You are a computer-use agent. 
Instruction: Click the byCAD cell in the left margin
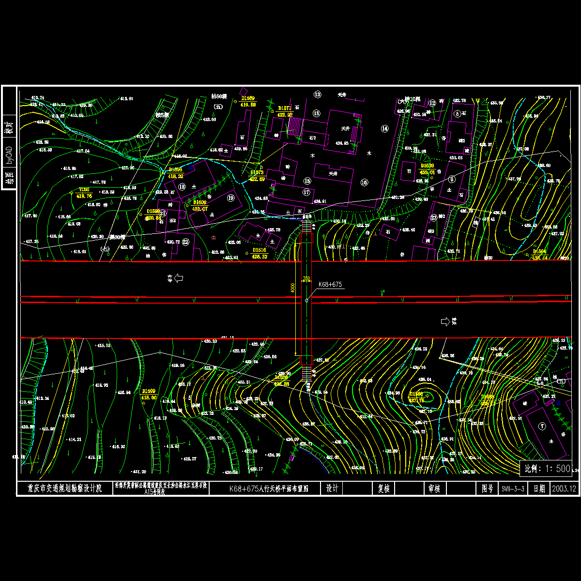[x=9, y=151]
